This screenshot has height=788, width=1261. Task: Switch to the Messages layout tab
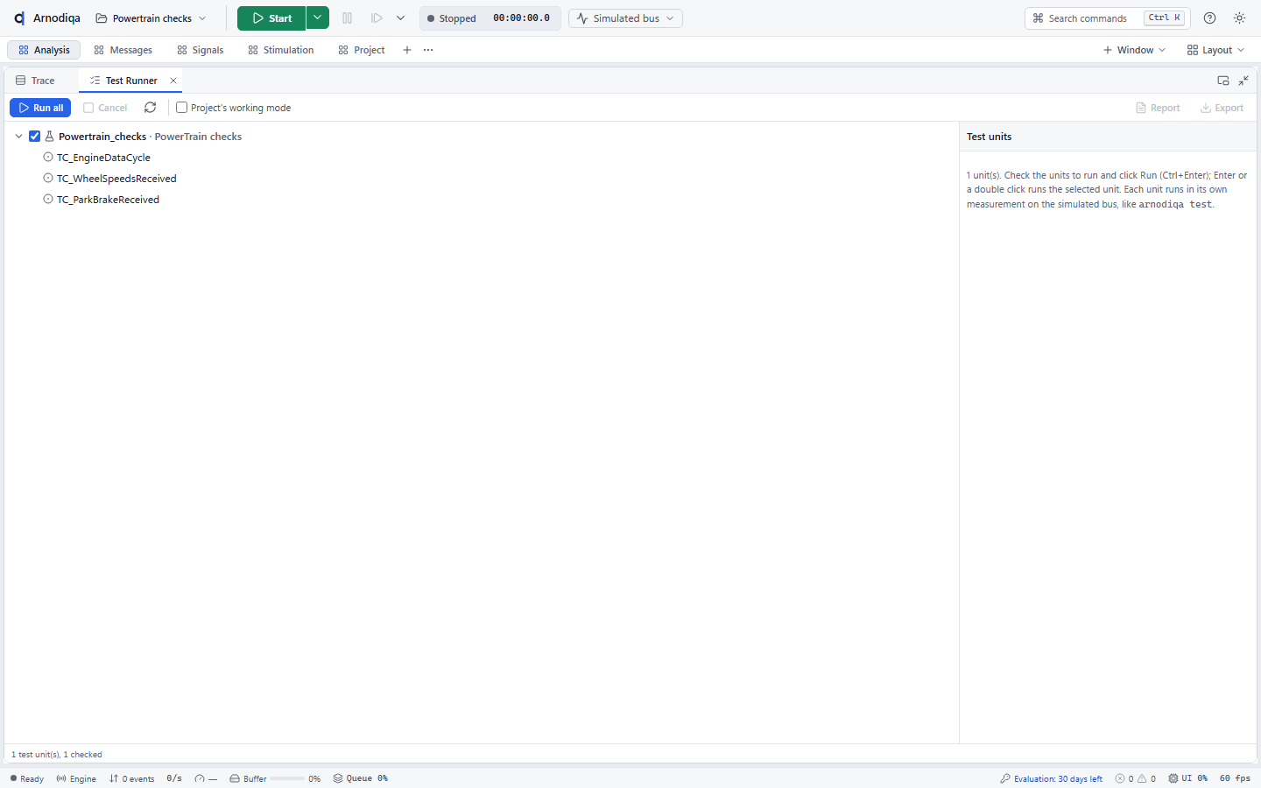pyautogui.click(x=123, y=50)
